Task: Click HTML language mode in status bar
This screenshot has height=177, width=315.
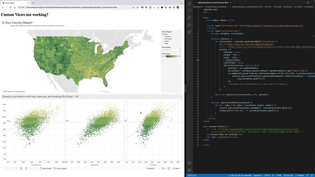Action: pyautogui.click(x=279, y=176)
